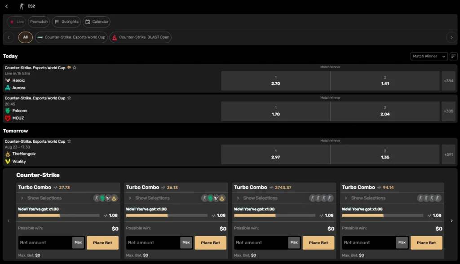The width and height of the screenshot is (460, 264).
Task: Place Bet on 27.73 Turbo Combo
Action: pyautogui.click(x=103, y=243)
